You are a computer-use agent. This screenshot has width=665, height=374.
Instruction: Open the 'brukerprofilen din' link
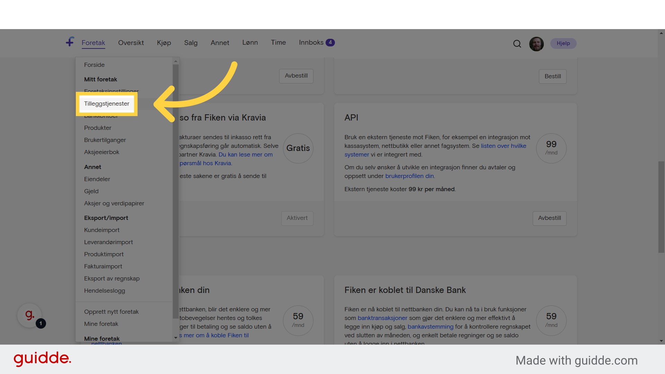(409, 176)
